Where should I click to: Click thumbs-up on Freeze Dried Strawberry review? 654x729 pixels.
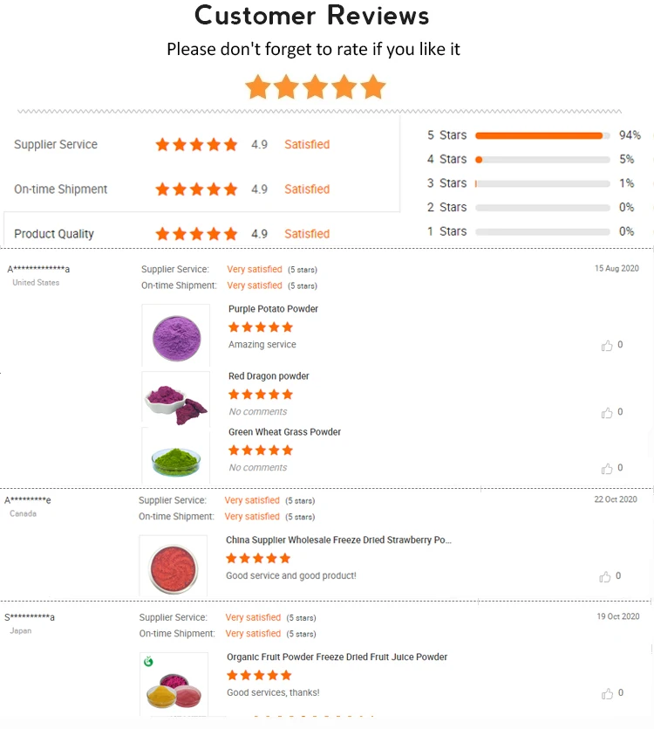[x=605, y=577]
